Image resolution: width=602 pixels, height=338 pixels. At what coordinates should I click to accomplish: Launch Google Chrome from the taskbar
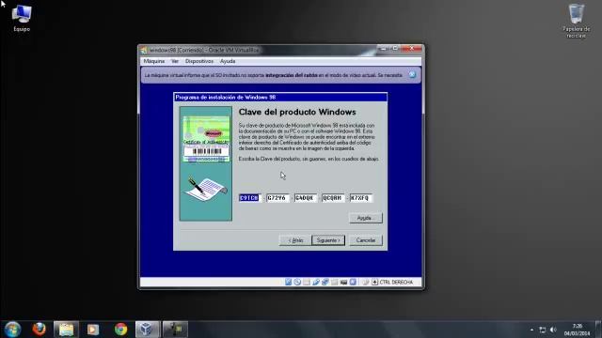click(120, 330)
